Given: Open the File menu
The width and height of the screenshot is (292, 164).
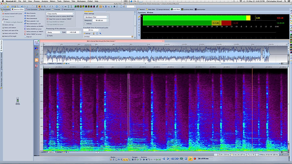Looking at the screenshot, I should click(19, 1).
